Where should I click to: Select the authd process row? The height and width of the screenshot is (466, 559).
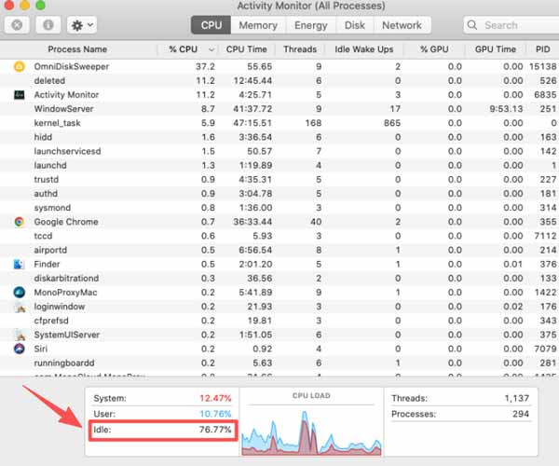click(x=279, y=194)
